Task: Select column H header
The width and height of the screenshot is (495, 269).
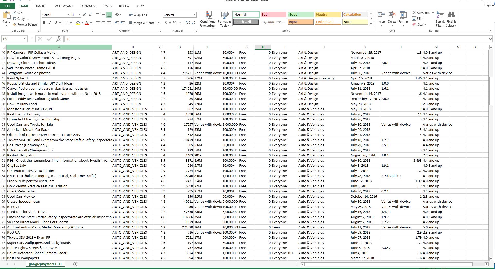Action: pyautogui.click(x=263, y=47)
